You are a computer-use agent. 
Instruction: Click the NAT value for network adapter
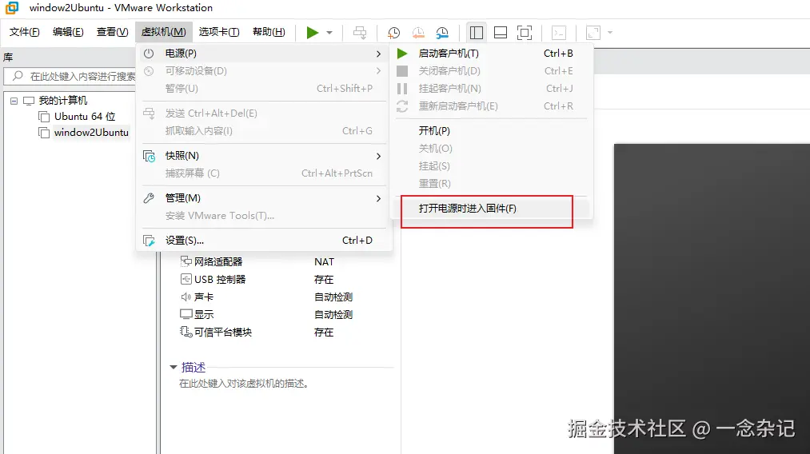(325, 262)
